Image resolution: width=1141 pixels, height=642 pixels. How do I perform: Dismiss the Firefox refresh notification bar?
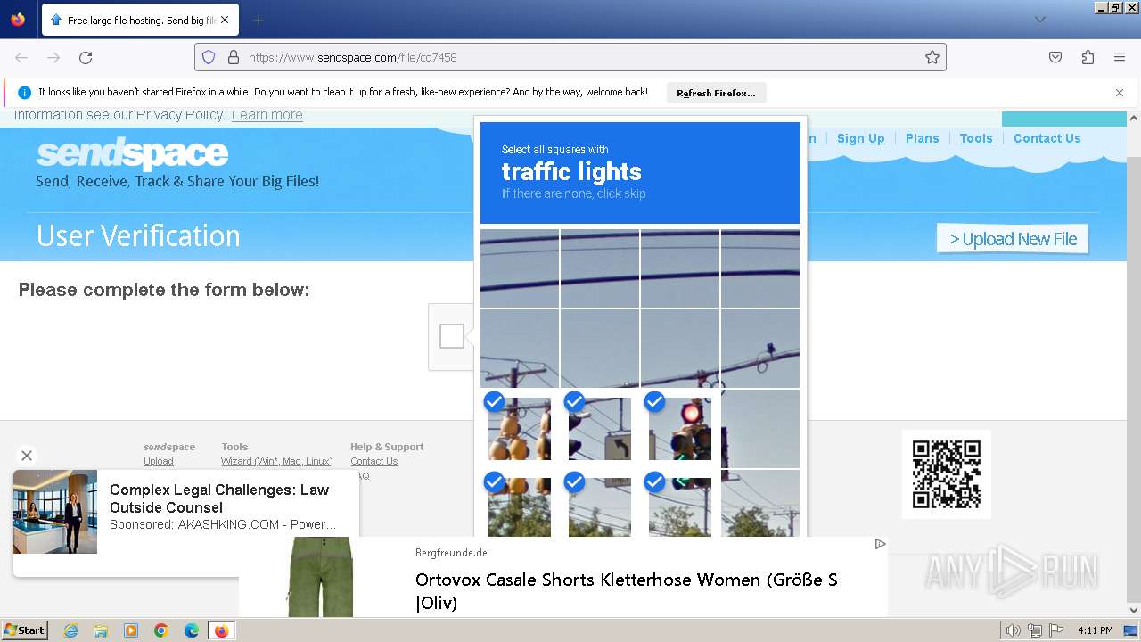[x=1120, y=93]
